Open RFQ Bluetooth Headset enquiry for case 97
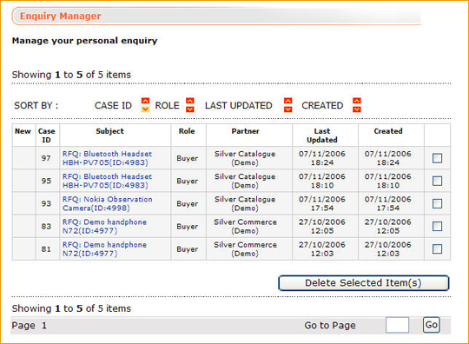This screenshot has height=344, width=469. tap(107, 158)
